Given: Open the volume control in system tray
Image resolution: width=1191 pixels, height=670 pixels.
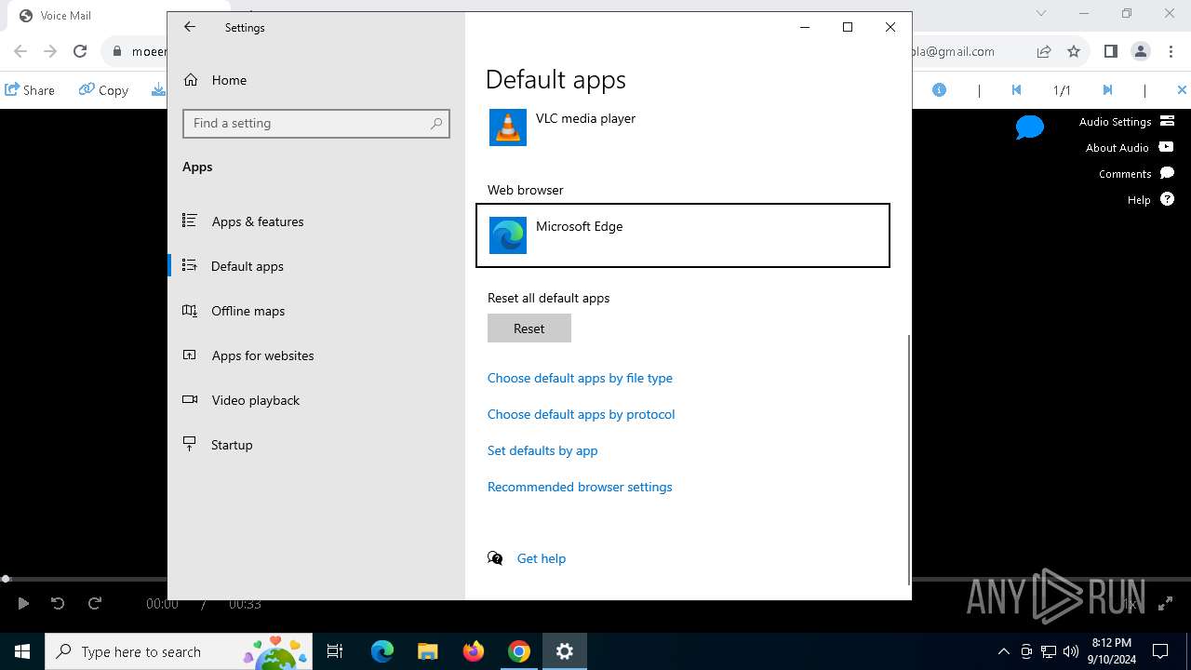Looking at the screenshot, I should tap(1071, 651).
